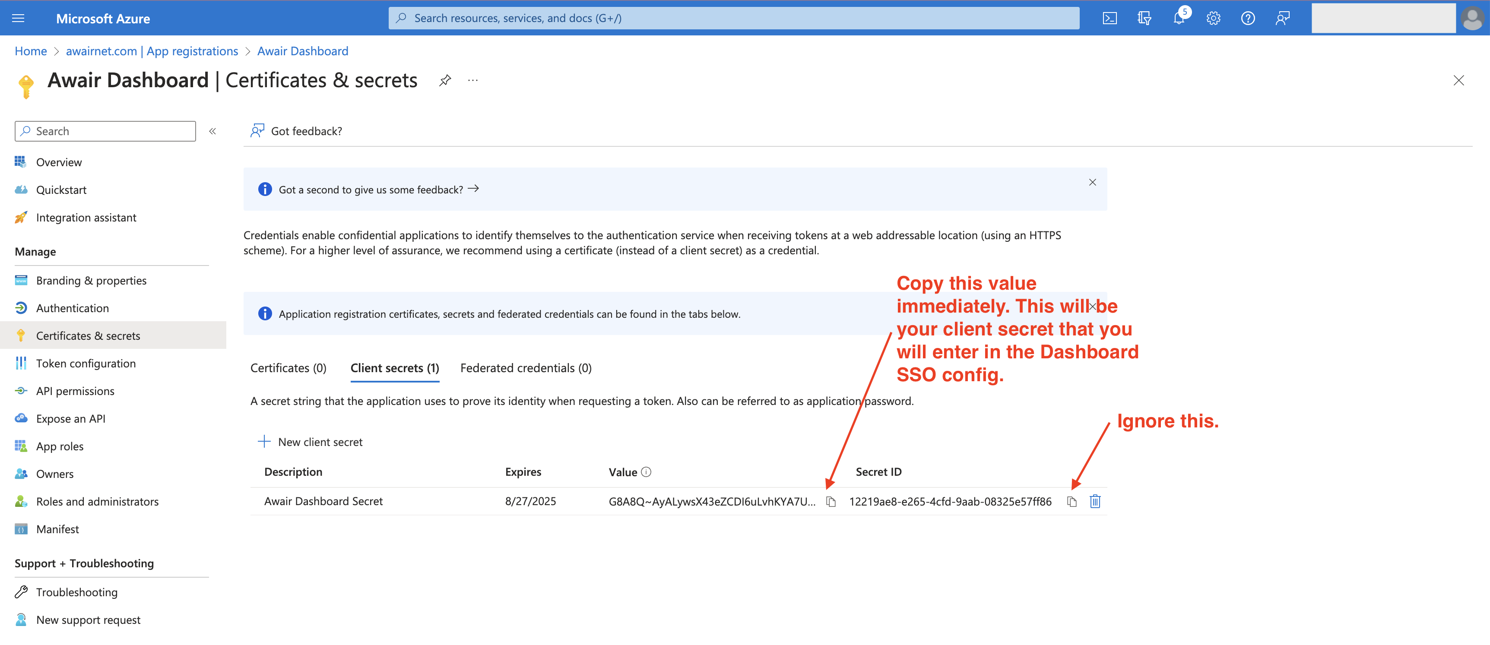Open Authentication settings
The width and height of the screenshot is (1490, 645).
[72, 308]
